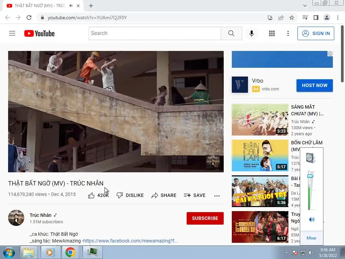The height and width of the screenshot is (259, 345).
Task: Start voice search with the microphone icon
Action: (251, 33)
